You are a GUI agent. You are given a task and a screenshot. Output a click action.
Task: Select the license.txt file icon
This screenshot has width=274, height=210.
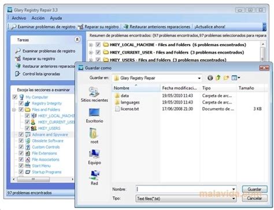117,109
